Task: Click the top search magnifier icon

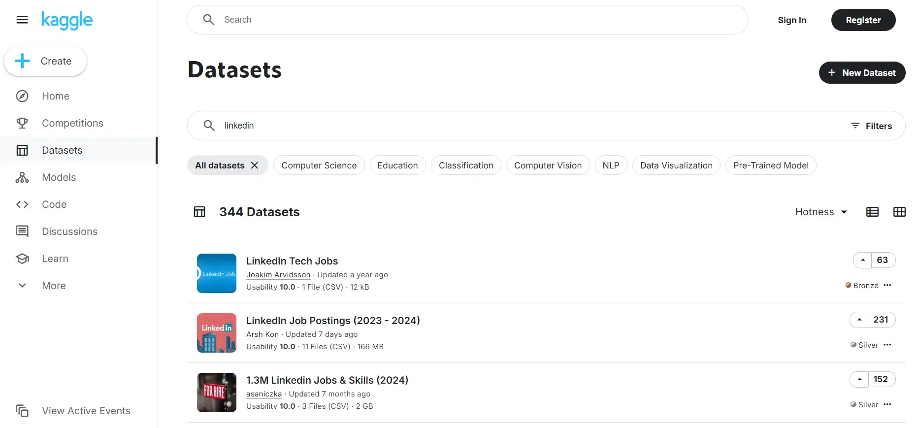Action: coord(209,20)
